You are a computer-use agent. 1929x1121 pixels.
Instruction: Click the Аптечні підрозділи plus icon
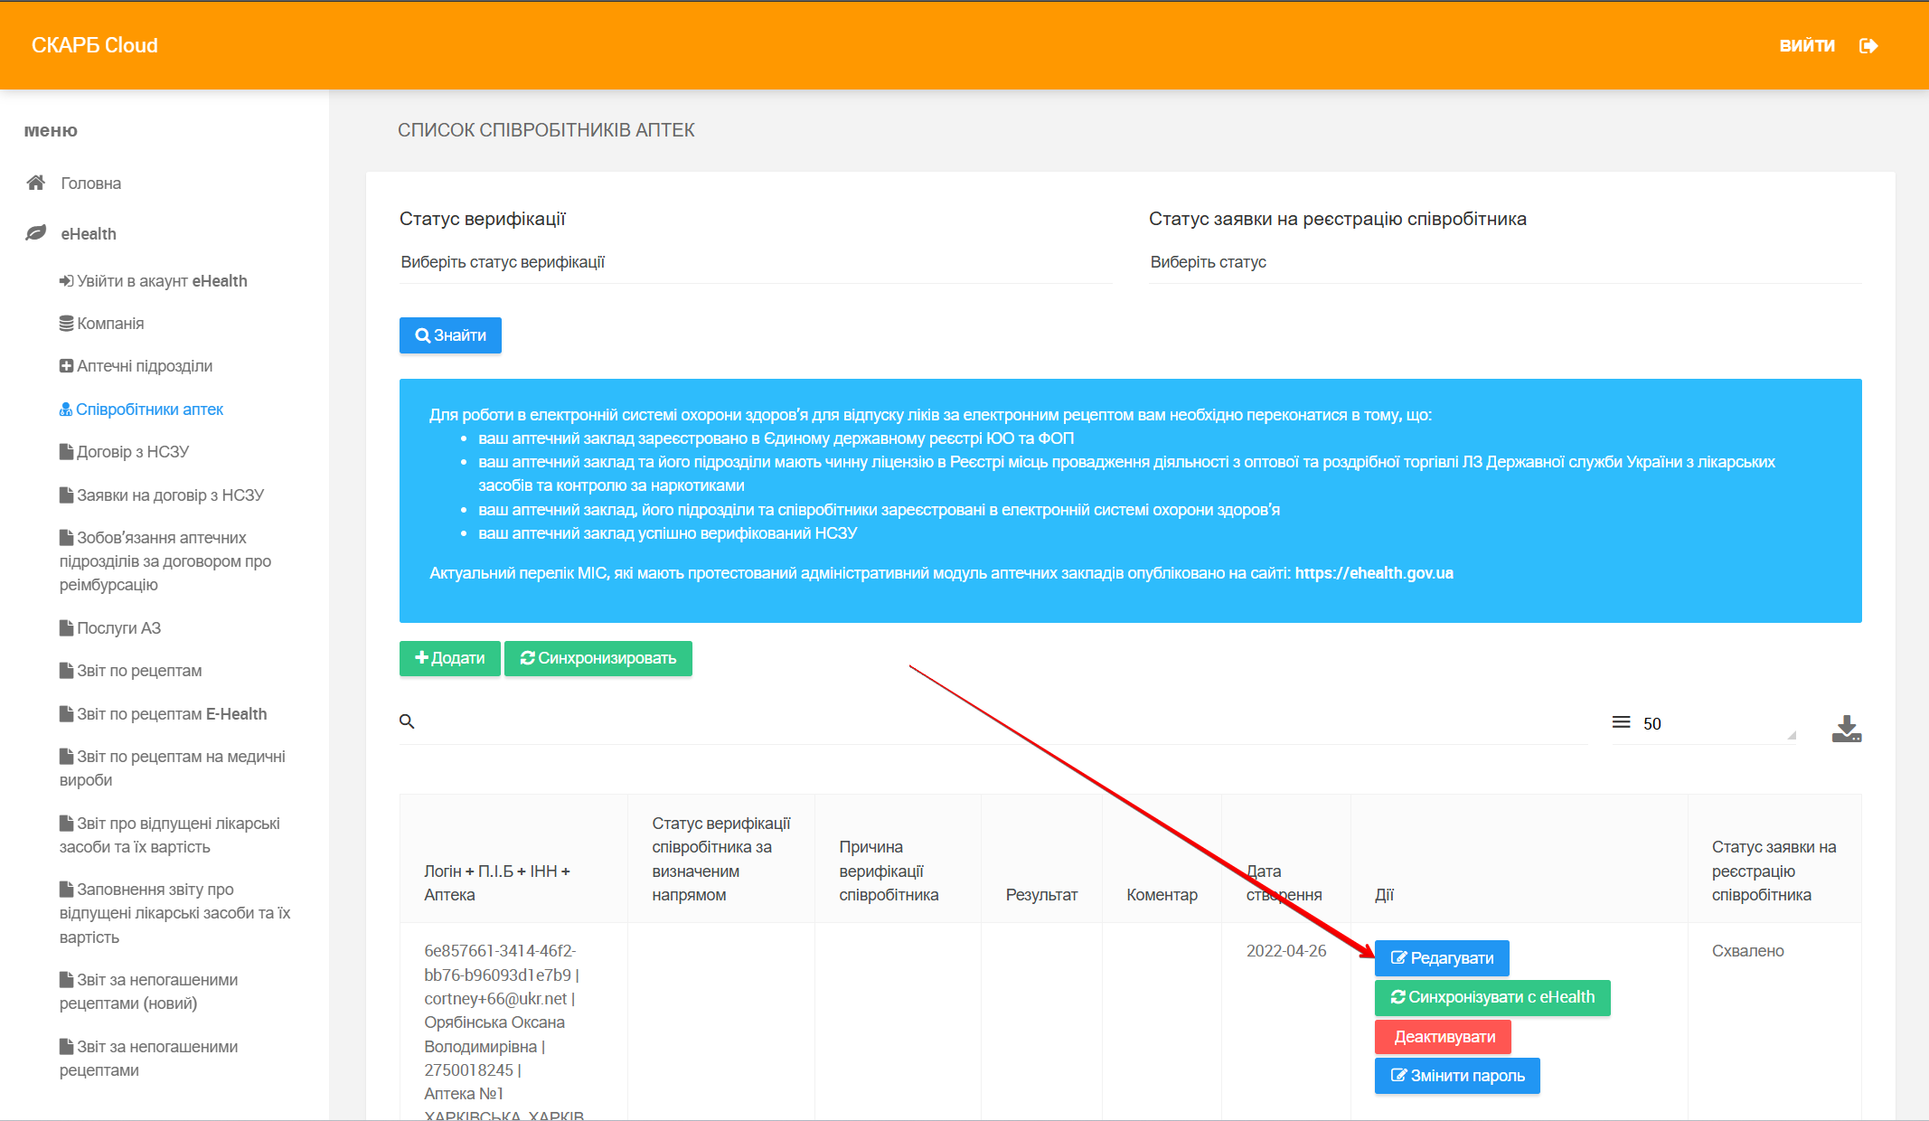[66, 366]
